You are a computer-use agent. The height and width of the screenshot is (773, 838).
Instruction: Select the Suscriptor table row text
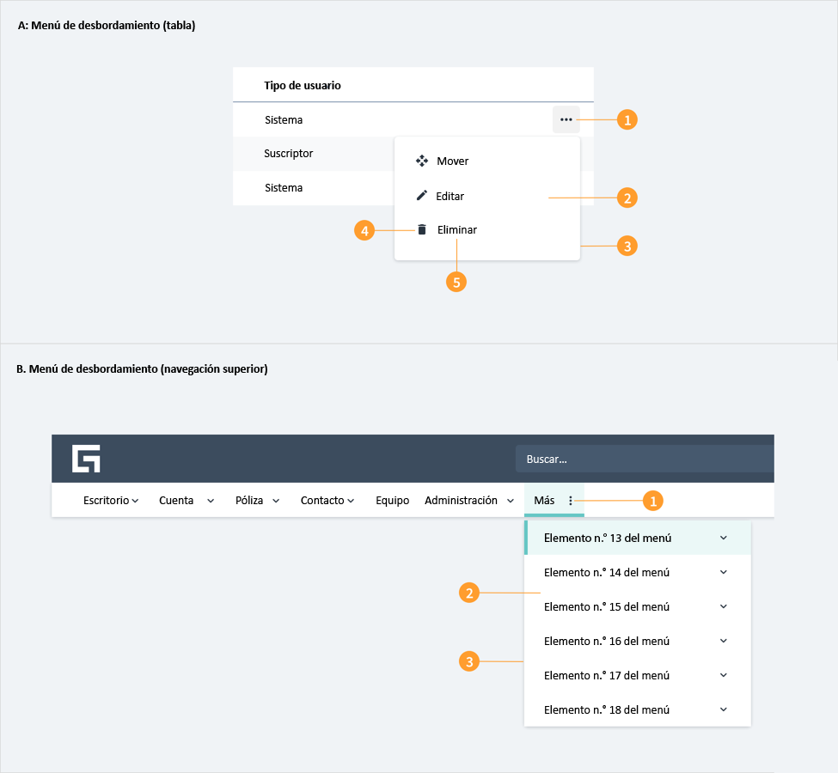(x=289, y=154)
